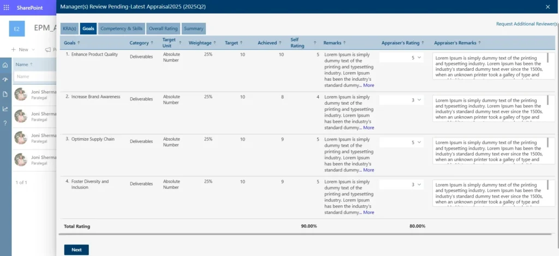Viewport: 559px width, 256px height.
Task: Switch to the Competency & Skills tab
Action: 121,29
